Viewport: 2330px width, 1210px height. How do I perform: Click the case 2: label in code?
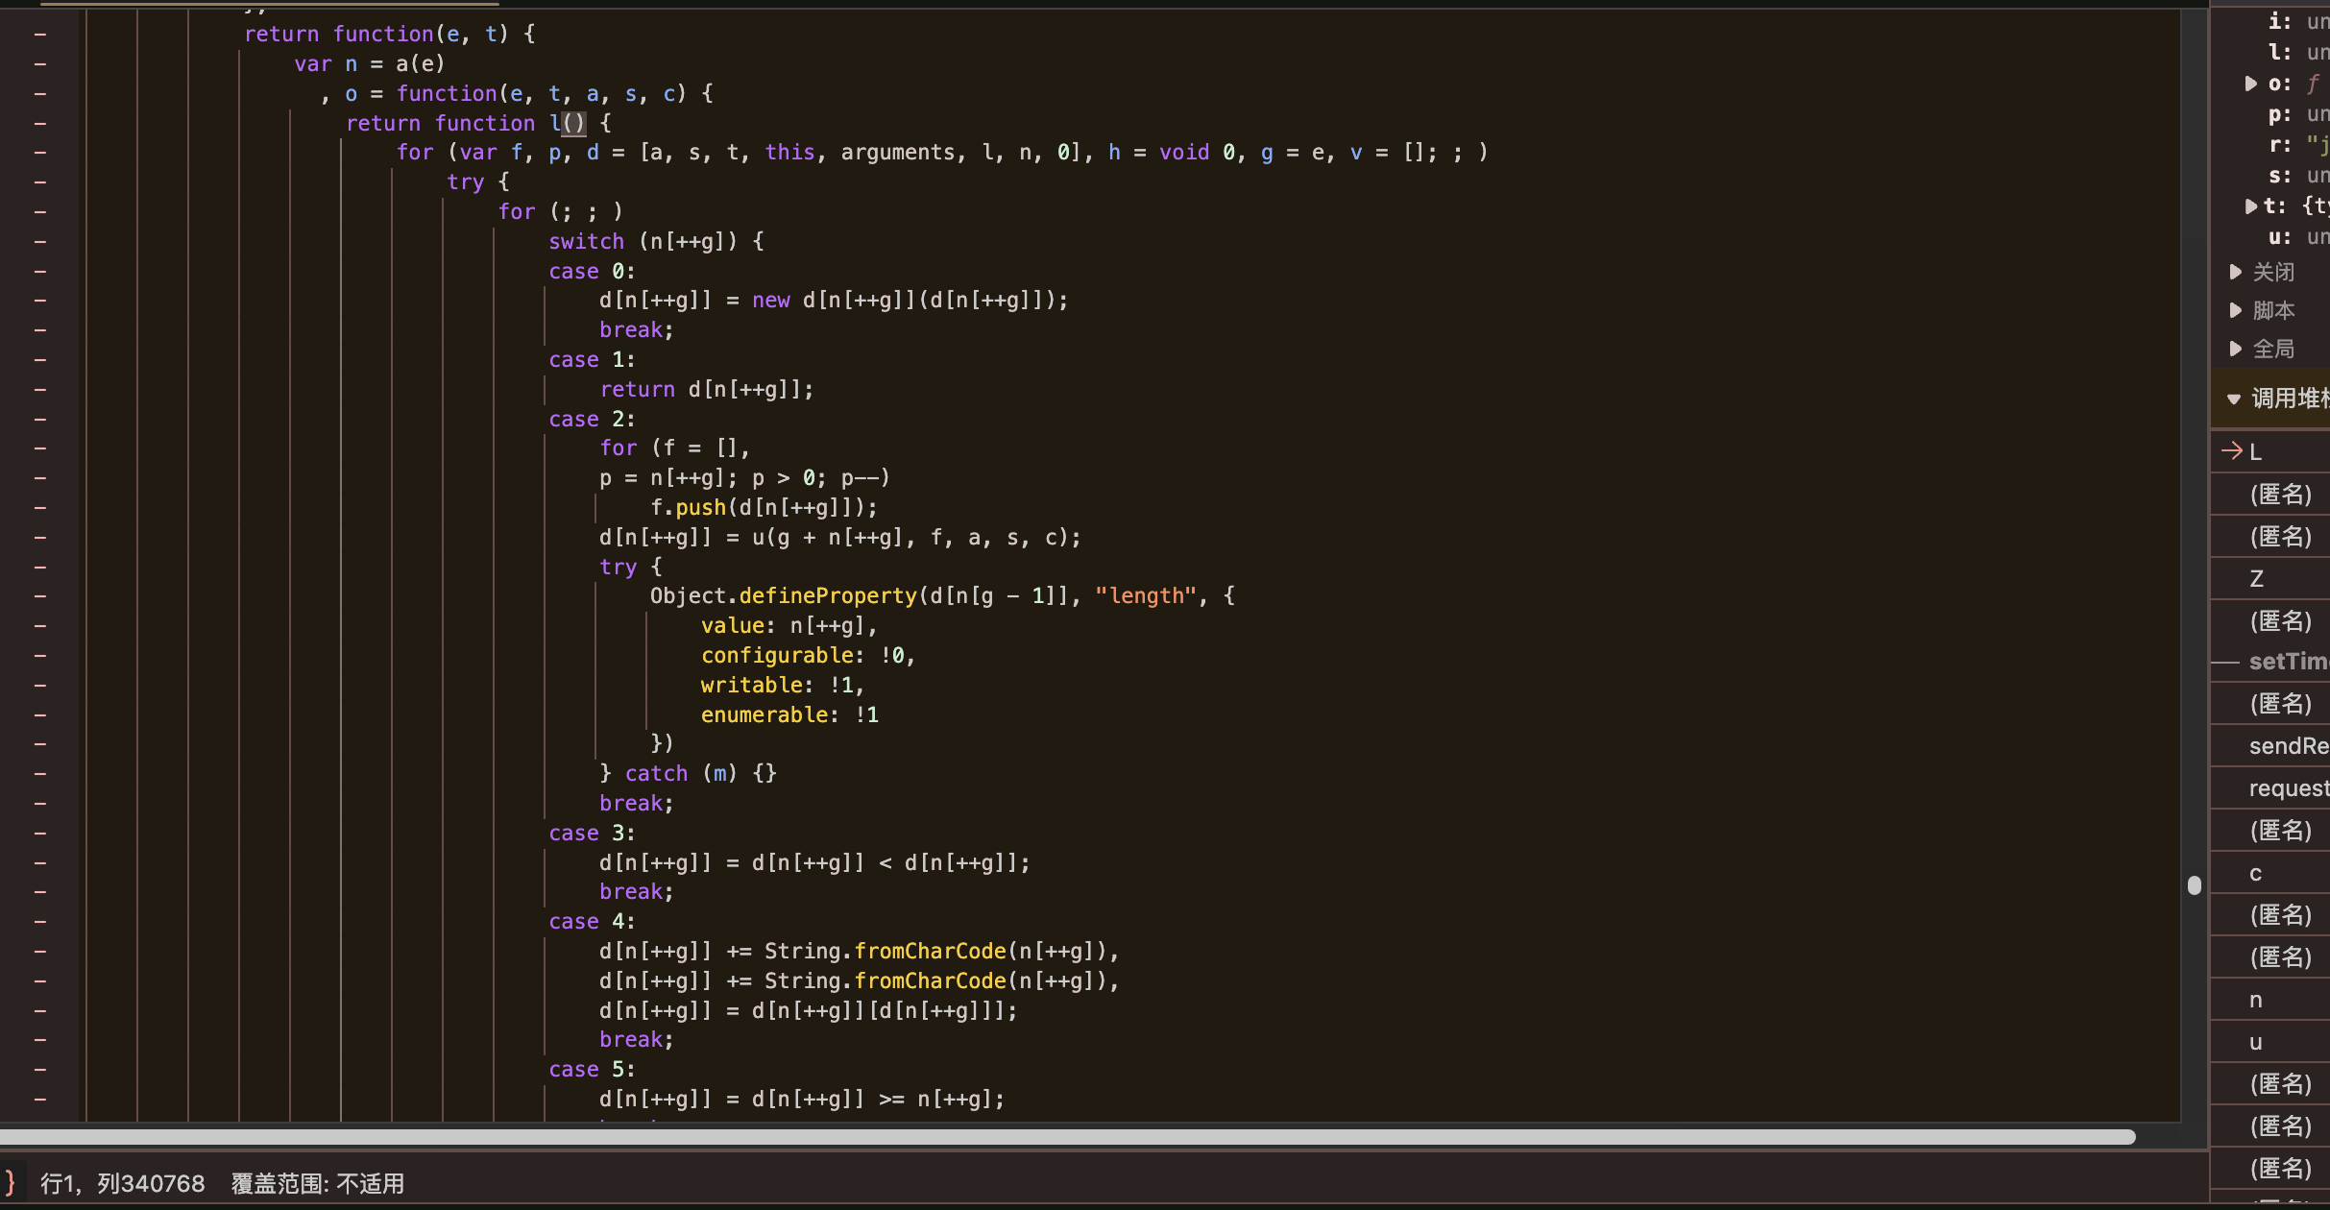click(592, 419)
